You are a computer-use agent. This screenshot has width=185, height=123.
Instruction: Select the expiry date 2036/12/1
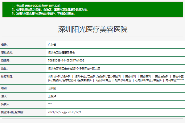[74, 112]
